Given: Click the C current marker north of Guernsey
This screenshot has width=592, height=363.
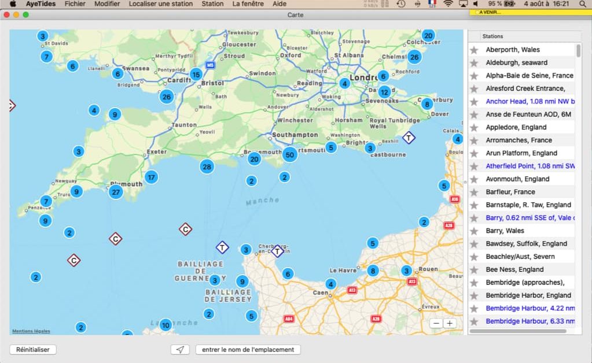Looking at the screenshot, I should tap(185, 229).
